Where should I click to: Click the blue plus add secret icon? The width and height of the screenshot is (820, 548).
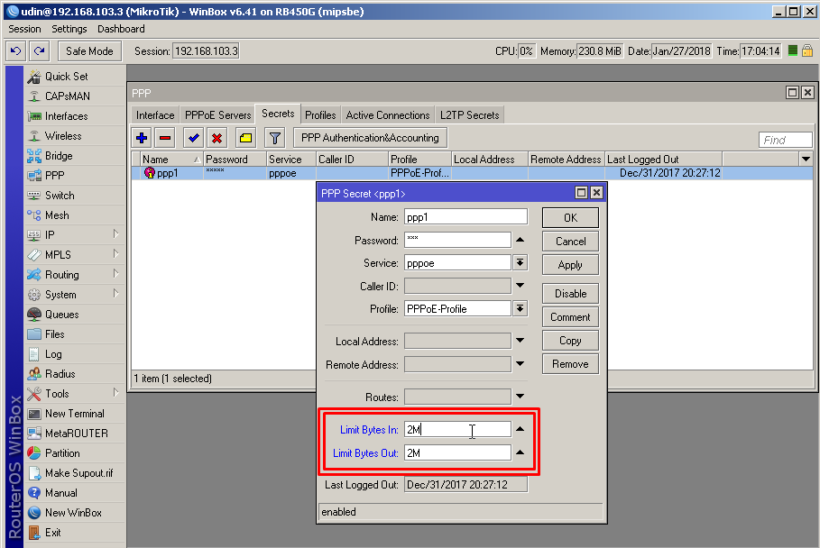point(142,138)
